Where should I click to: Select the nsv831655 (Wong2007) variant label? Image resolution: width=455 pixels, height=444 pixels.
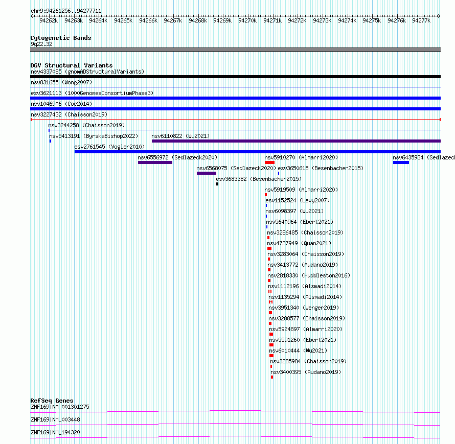tap(61, 82)
